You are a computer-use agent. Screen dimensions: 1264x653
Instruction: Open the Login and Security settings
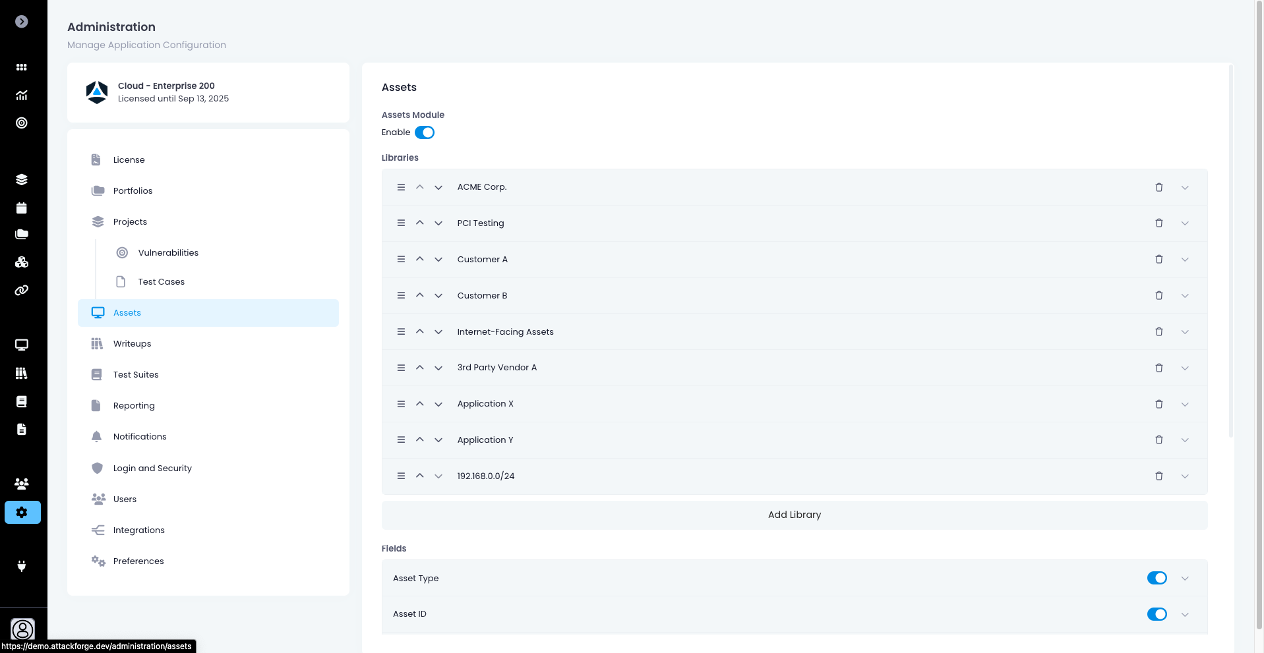pos(152,468)
